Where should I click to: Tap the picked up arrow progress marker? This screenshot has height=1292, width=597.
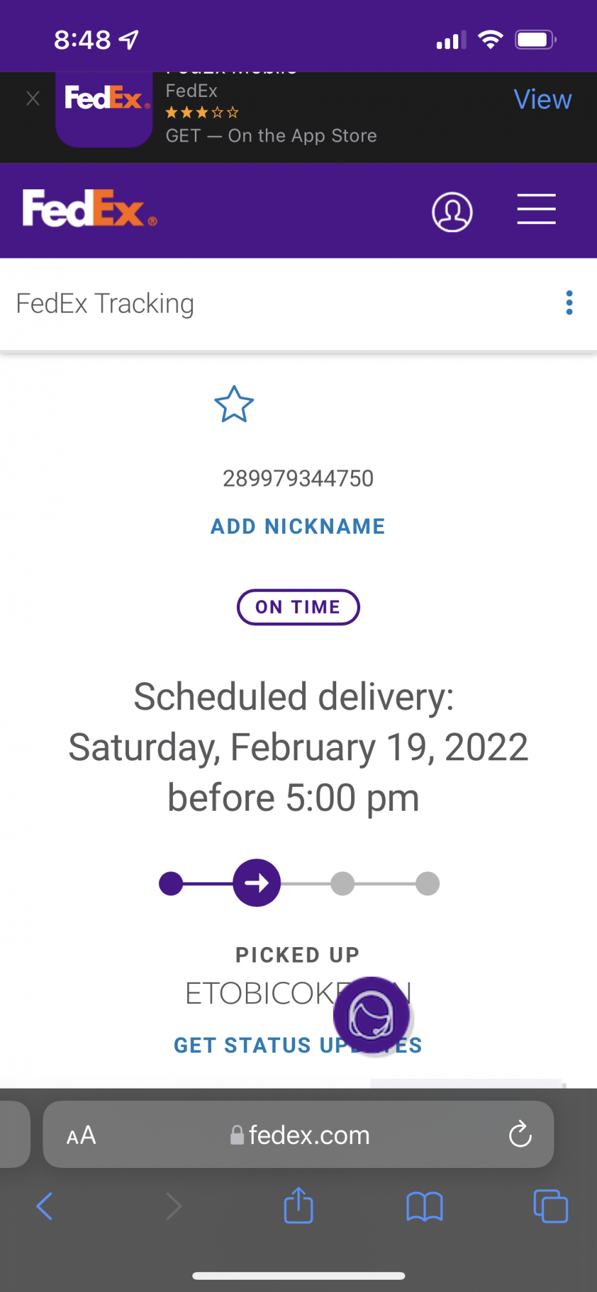click(x=256, y=882)
